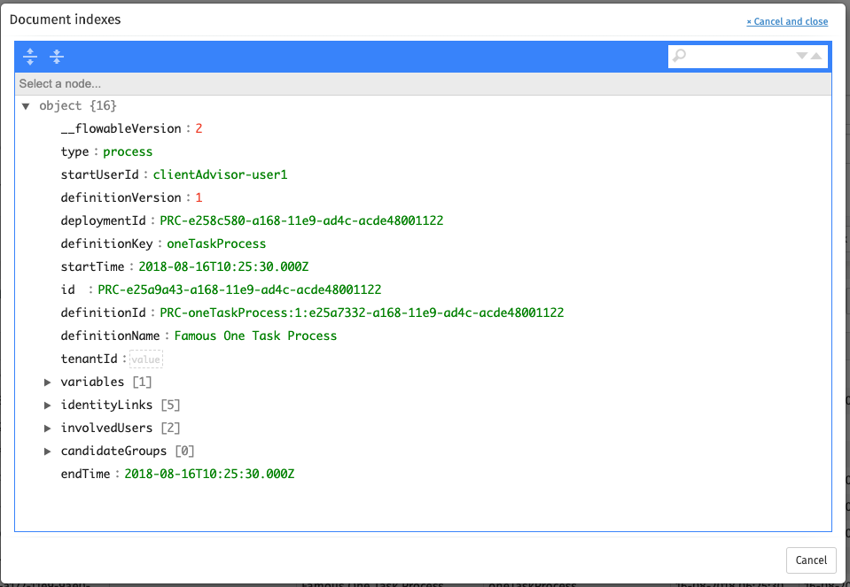Screen dimensions: 850x587
Task: Select the endTime timestamp value
Action: point(209,475)
